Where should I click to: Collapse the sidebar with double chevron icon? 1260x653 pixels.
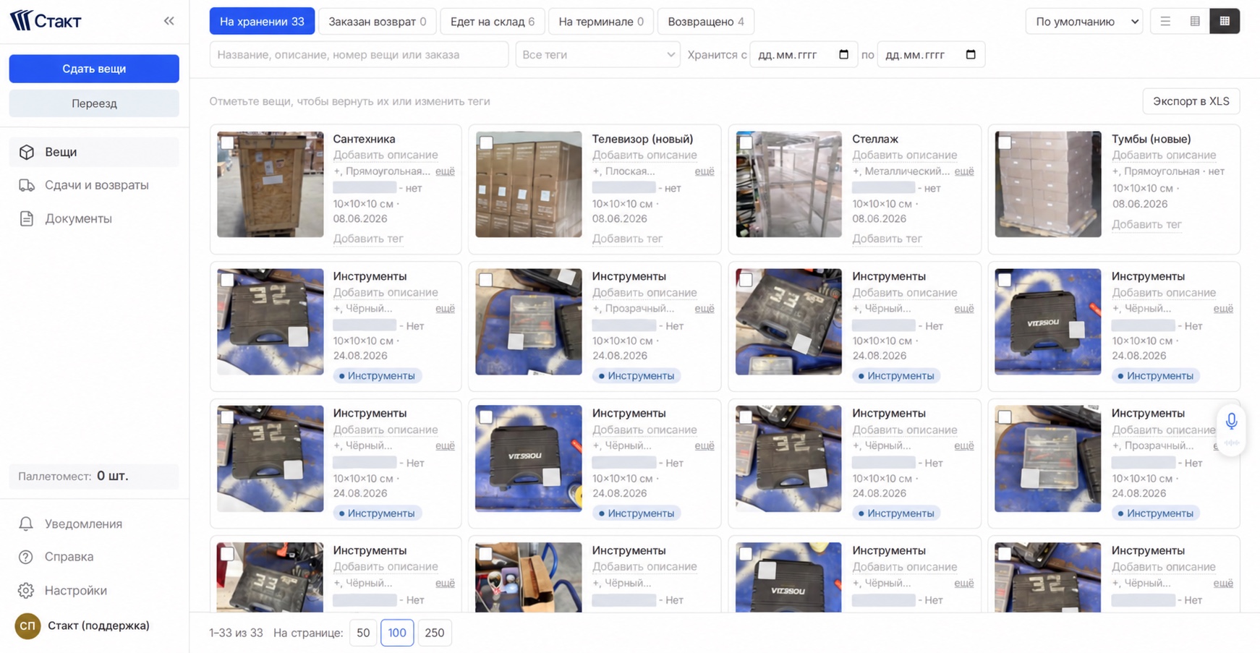click(169, 21)
